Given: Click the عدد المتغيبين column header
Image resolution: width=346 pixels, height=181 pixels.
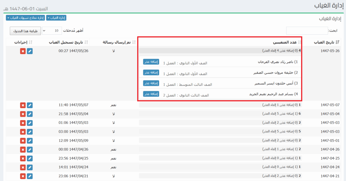Looking at the screenshot, I should [x=285, y=42].
